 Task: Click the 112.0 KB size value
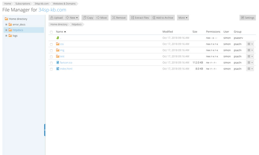tap(198, 63)
